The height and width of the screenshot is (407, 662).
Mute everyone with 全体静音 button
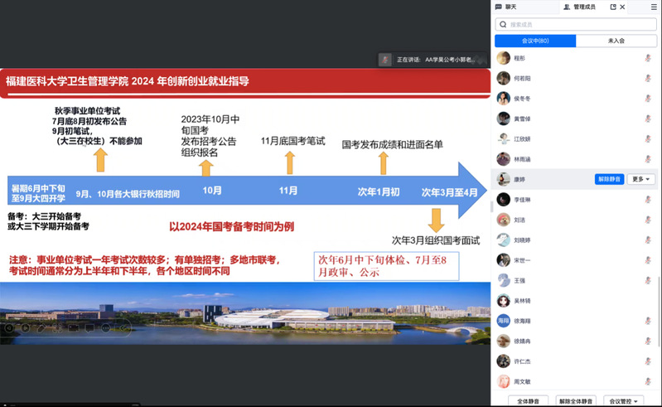[529, 400]
